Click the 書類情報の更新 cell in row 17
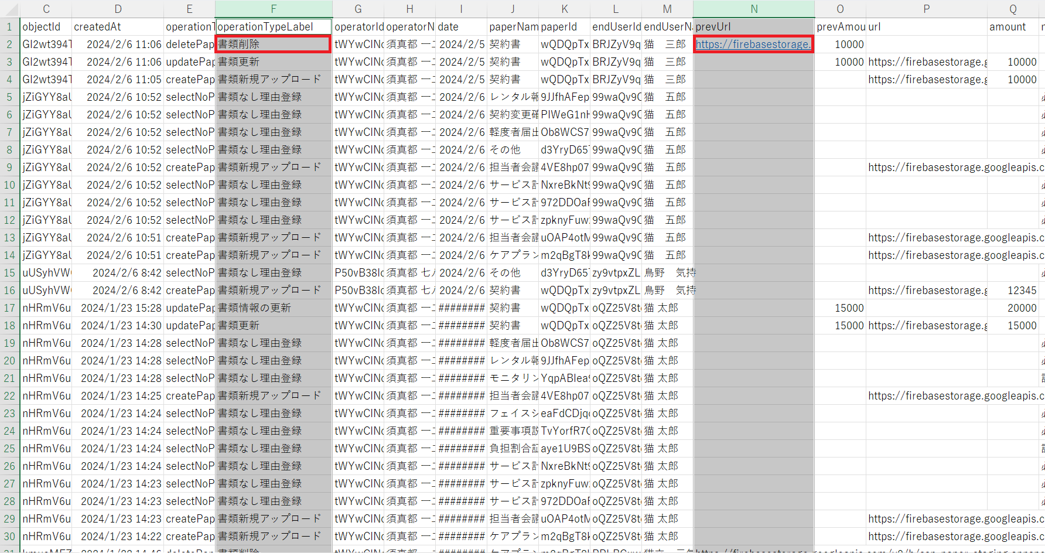Screen dimensions: 1045x553 274,308
